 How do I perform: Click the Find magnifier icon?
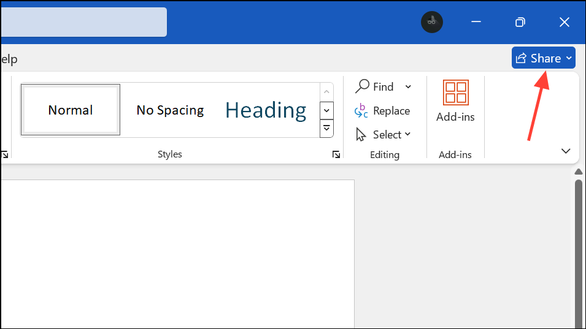click(363, 86)
